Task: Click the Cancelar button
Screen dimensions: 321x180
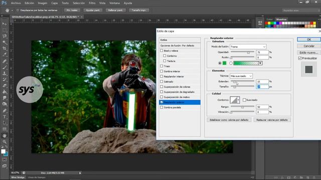Action: [309, 46]
